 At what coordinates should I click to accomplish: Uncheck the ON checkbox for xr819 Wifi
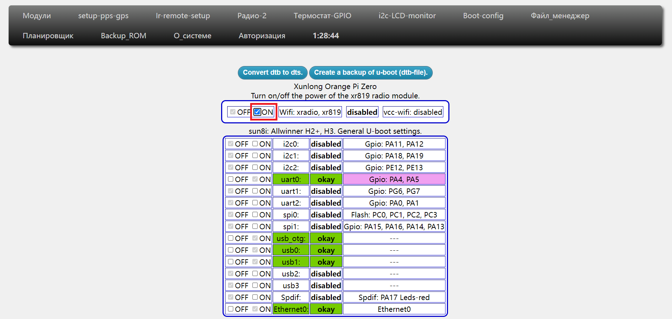click(x=257, y=112)
